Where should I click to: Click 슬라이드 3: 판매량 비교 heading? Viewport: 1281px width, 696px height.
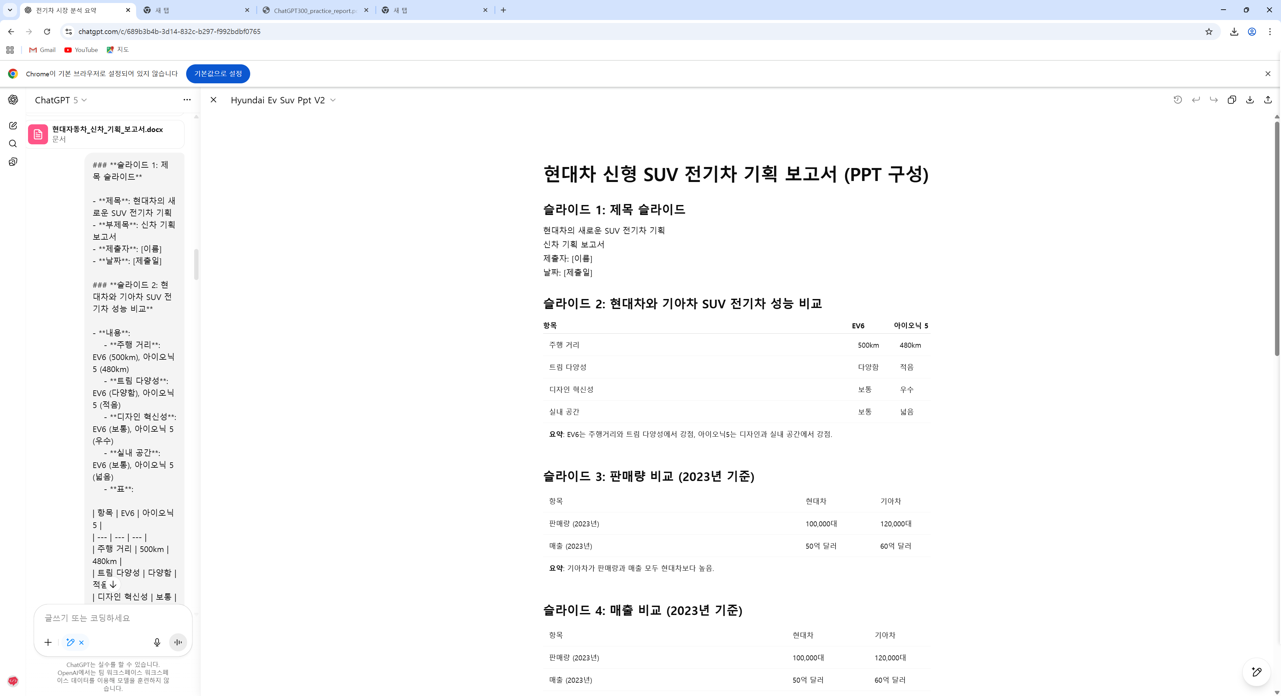[x=649, y=476]
